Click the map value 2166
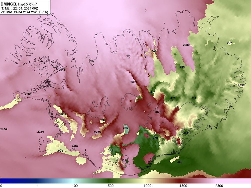Image resolution: width=251 pixels, height=188 pixels. pyautogui.click(x=4, y=129)
